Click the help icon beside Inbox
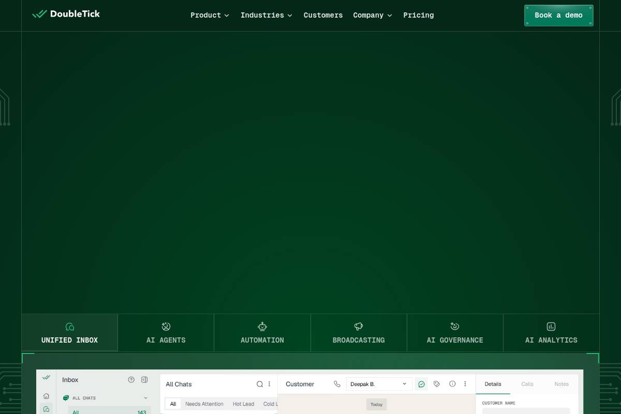This screenshot has width=621, height=414. click(x=131, y=380)
